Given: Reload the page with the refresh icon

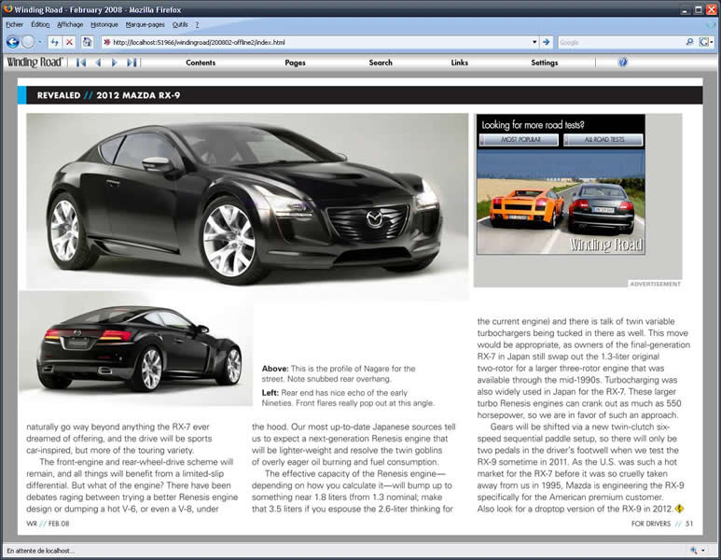Looking at the screenshot, I should [55, 42].
